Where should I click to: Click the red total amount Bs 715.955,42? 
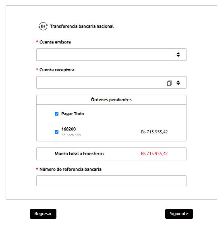154,153
